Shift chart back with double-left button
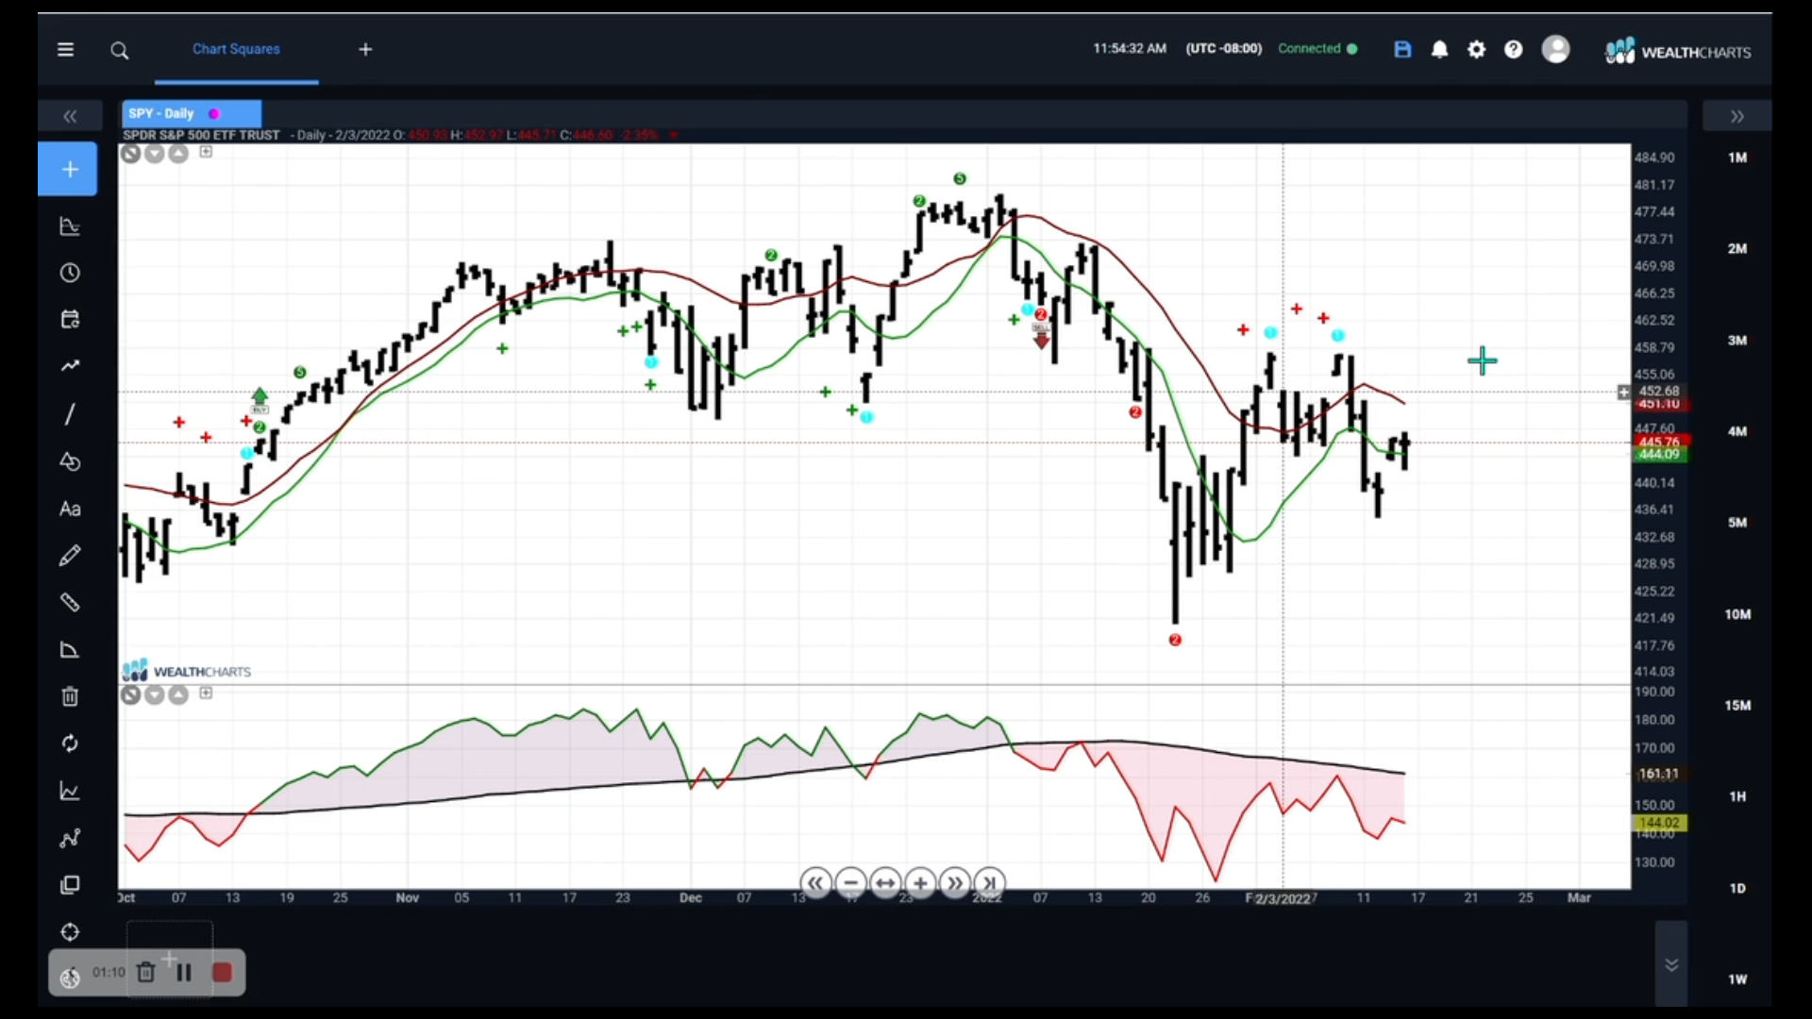Screen dimensions: 1812x1019 [815, 884]
